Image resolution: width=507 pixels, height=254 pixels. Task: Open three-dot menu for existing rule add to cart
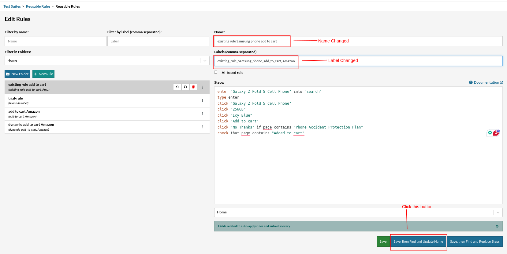pyautogui.click(x=202, y=87)
